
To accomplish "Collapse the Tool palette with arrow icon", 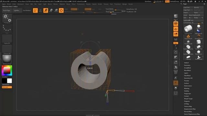I will click(x=181, y=4).
